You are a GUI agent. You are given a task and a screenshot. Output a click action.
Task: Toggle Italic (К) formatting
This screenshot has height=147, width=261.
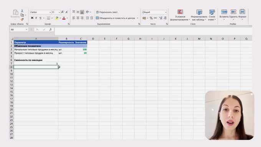[x=36, y=18]
